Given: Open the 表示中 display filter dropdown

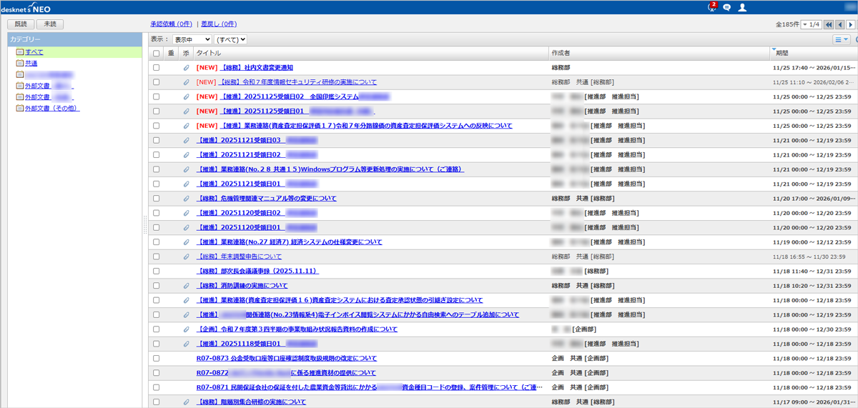Looking at the screenshot, I should coord(192,39).
